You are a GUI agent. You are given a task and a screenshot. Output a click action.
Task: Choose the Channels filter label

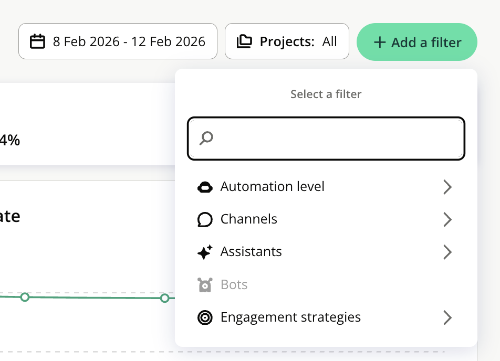pos(249,219)
